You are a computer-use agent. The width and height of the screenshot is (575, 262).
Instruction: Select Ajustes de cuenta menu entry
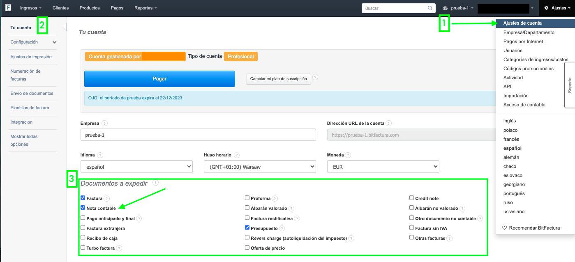[522, 23]
